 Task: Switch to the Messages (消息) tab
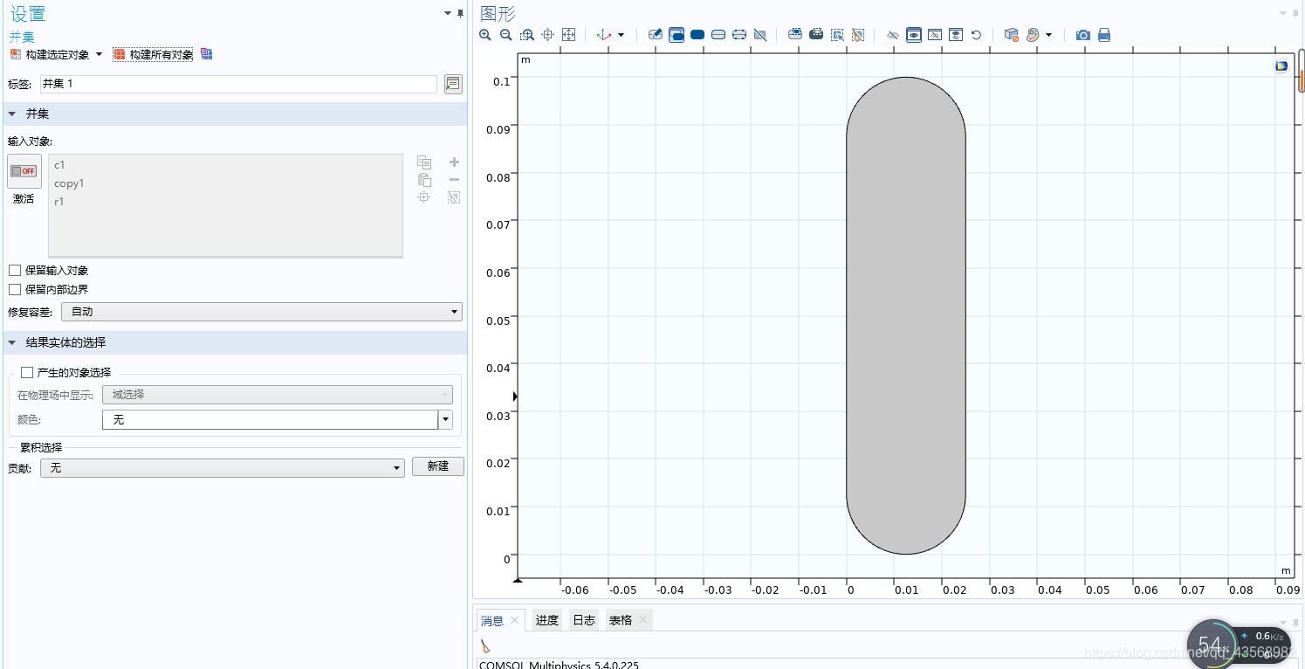tap(492, 621)
